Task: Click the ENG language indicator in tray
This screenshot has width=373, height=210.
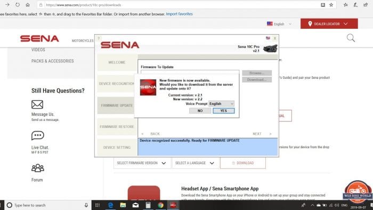Action: click(344, 205)
